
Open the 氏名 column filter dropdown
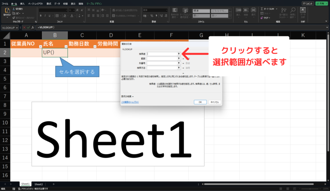pos(66,46)
